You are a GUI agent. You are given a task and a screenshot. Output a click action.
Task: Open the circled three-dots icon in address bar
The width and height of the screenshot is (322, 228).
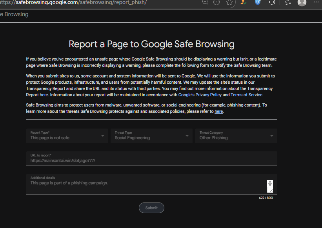pyautogui.click(x=216, y=2)
